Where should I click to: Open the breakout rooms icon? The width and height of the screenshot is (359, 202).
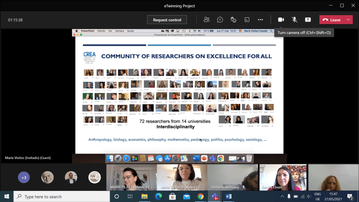247,20
